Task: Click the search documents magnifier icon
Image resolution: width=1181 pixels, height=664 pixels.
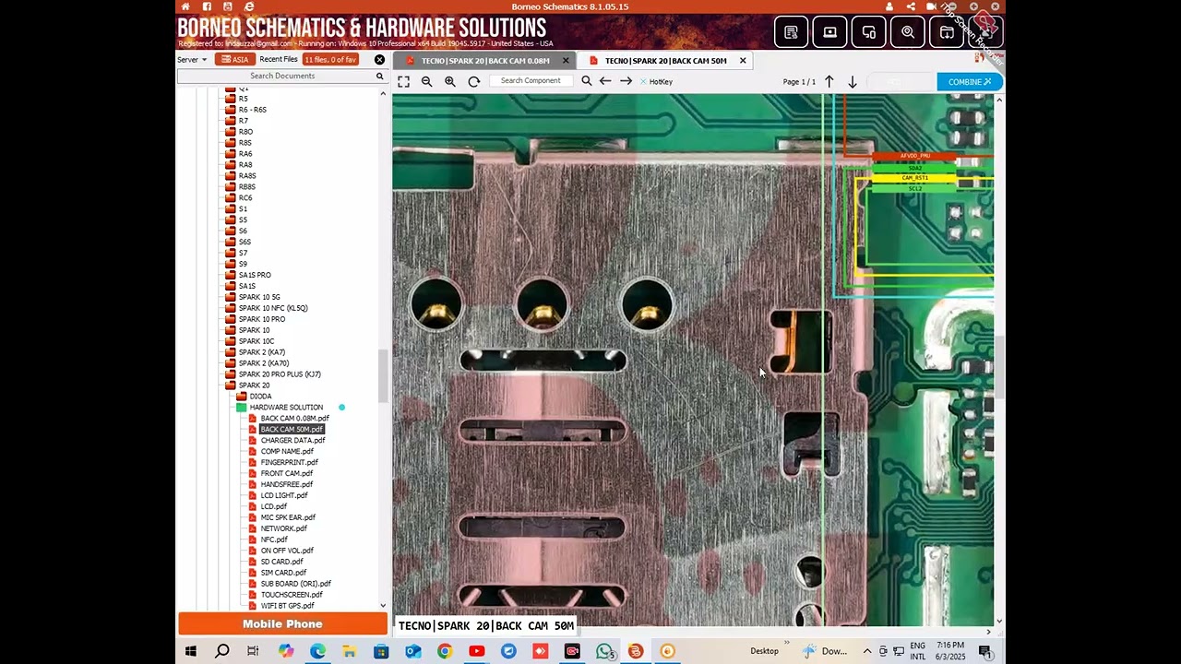Action: (x=379, y=76)
